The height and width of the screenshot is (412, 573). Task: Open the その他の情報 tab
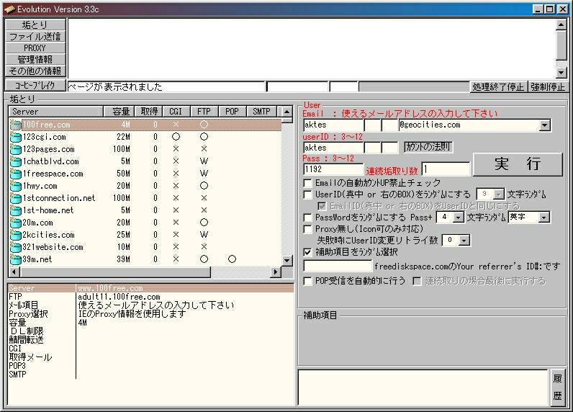pos(35,71)
